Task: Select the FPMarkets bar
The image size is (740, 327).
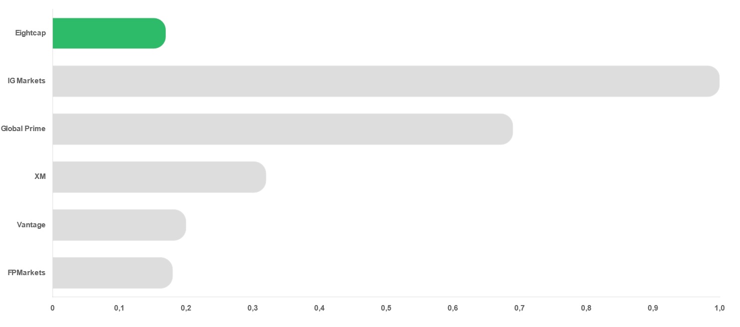Action: tap(113, 273)
